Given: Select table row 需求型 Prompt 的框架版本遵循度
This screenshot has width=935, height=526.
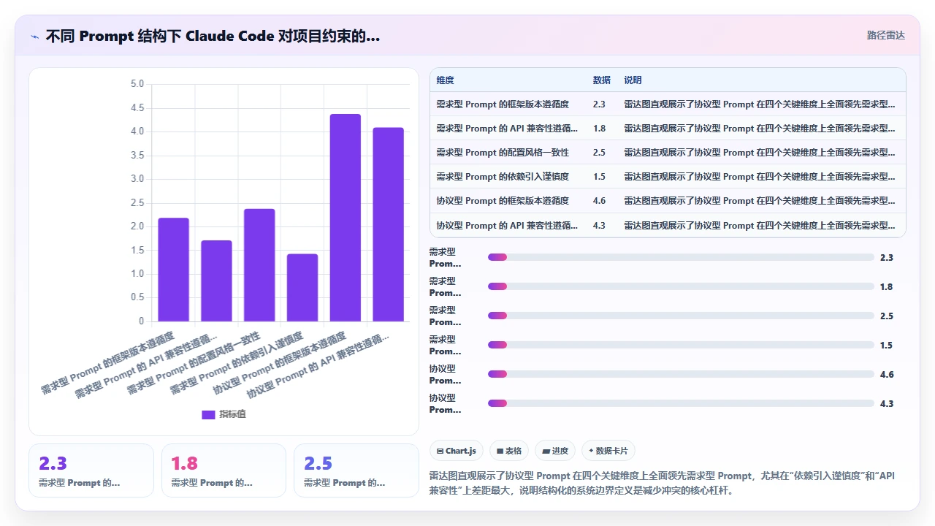Looking at the screenshot, I should coord(668,104).
